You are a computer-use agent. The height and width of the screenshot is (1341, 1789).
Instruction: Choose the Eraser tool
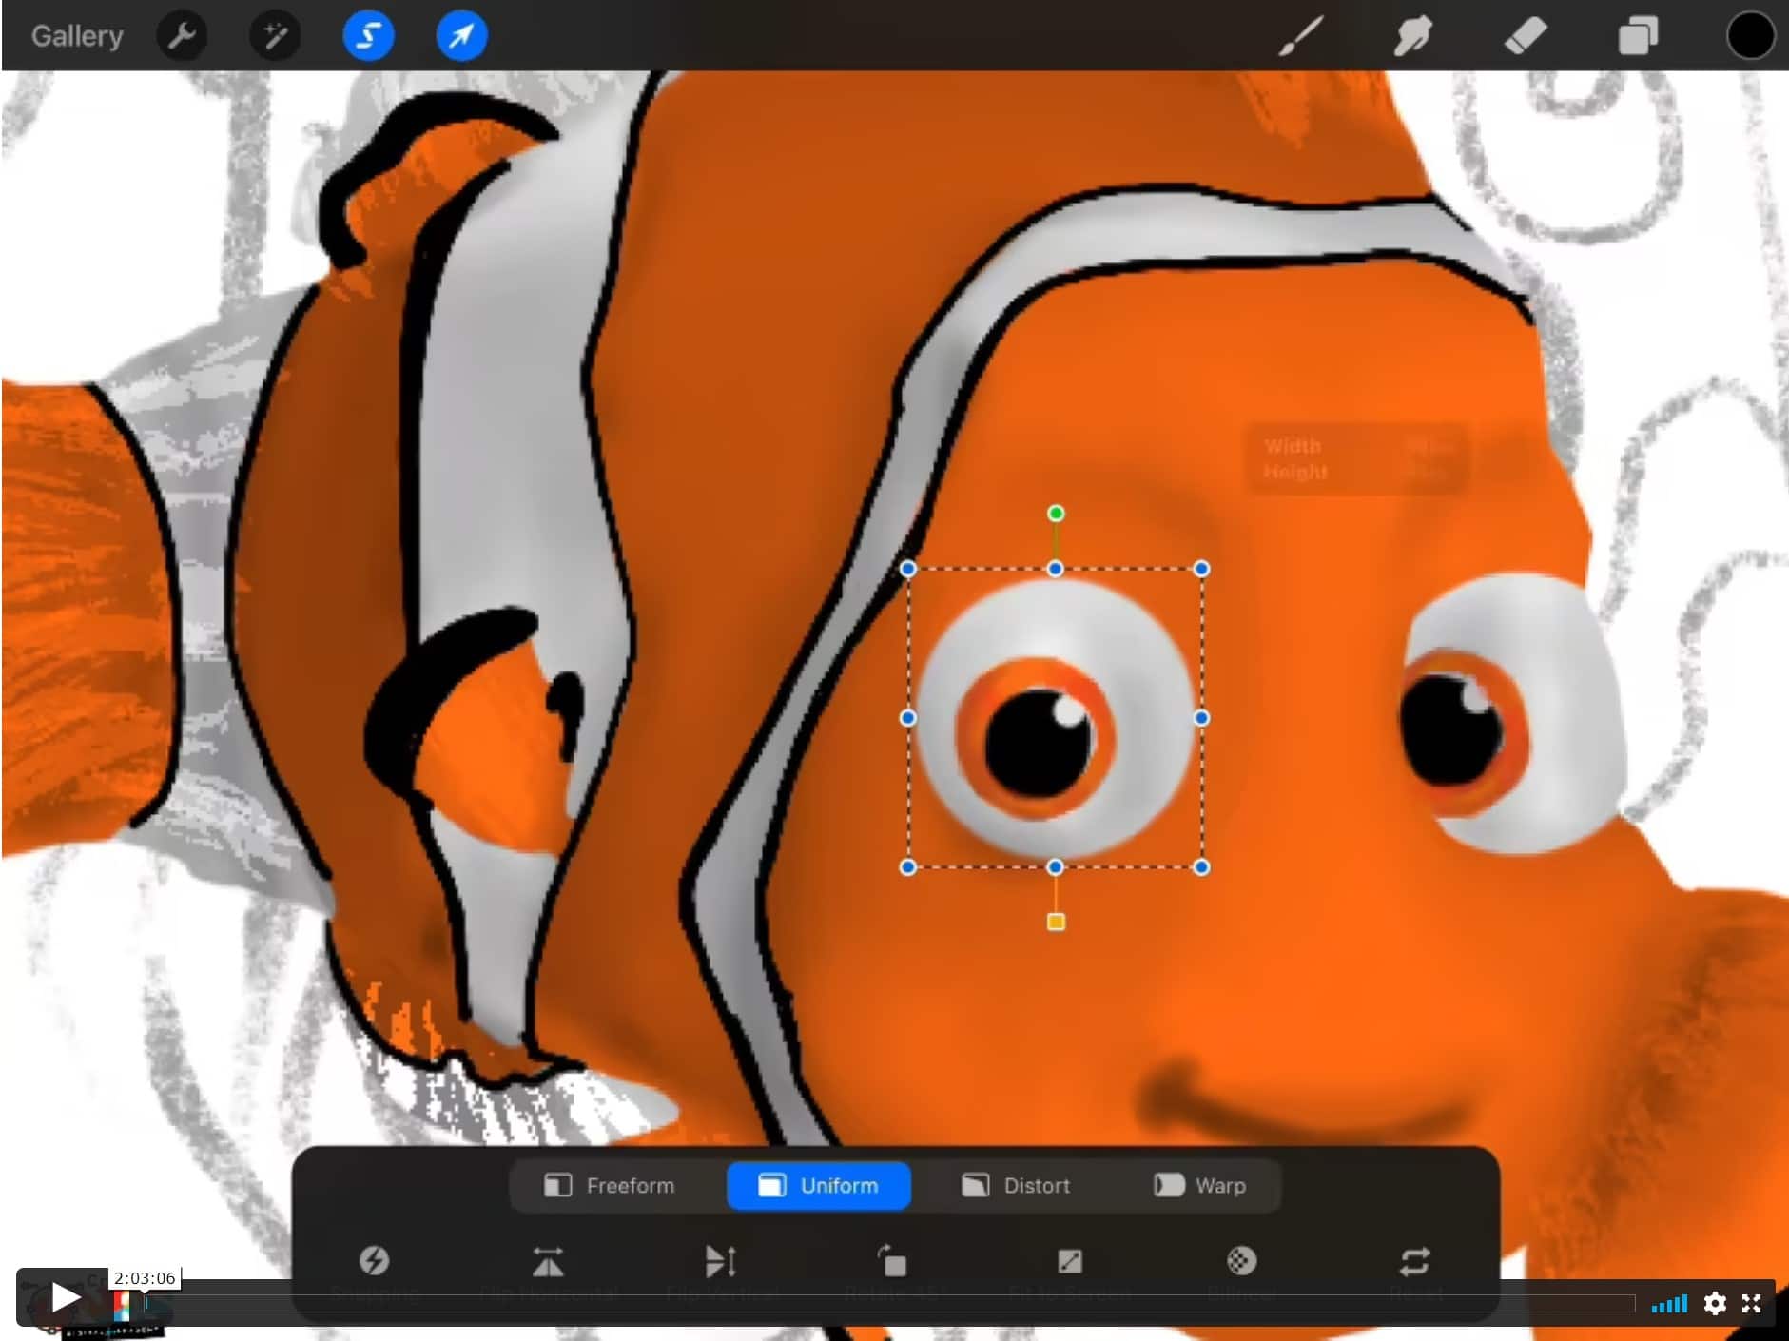pos(1525,36)
